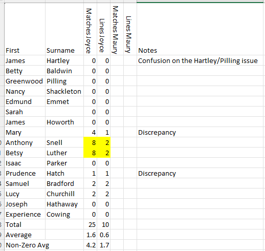Select yellow highlighted 8 in Anthony Snell row

[91, 142]
